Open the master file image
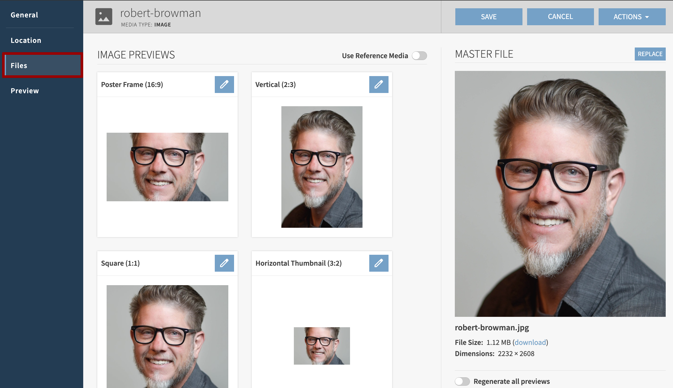673x388 pixels. [x=560, y=194]
